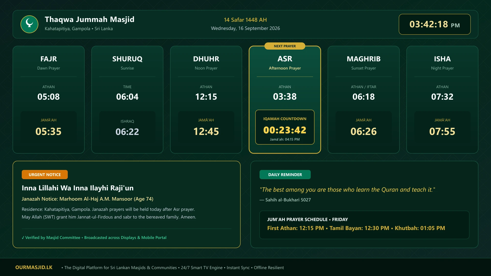The image size is (491, 276).
Task: Select the ASR card heading
Action: (x=285, y=59)
